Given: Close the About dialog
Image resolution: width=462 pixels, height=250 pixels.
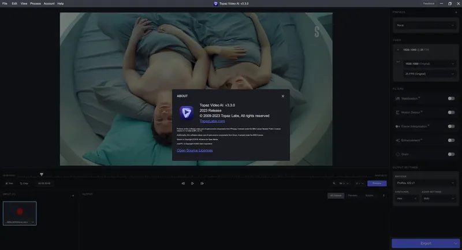Looking at the screenshot, I should click(283, 96).
